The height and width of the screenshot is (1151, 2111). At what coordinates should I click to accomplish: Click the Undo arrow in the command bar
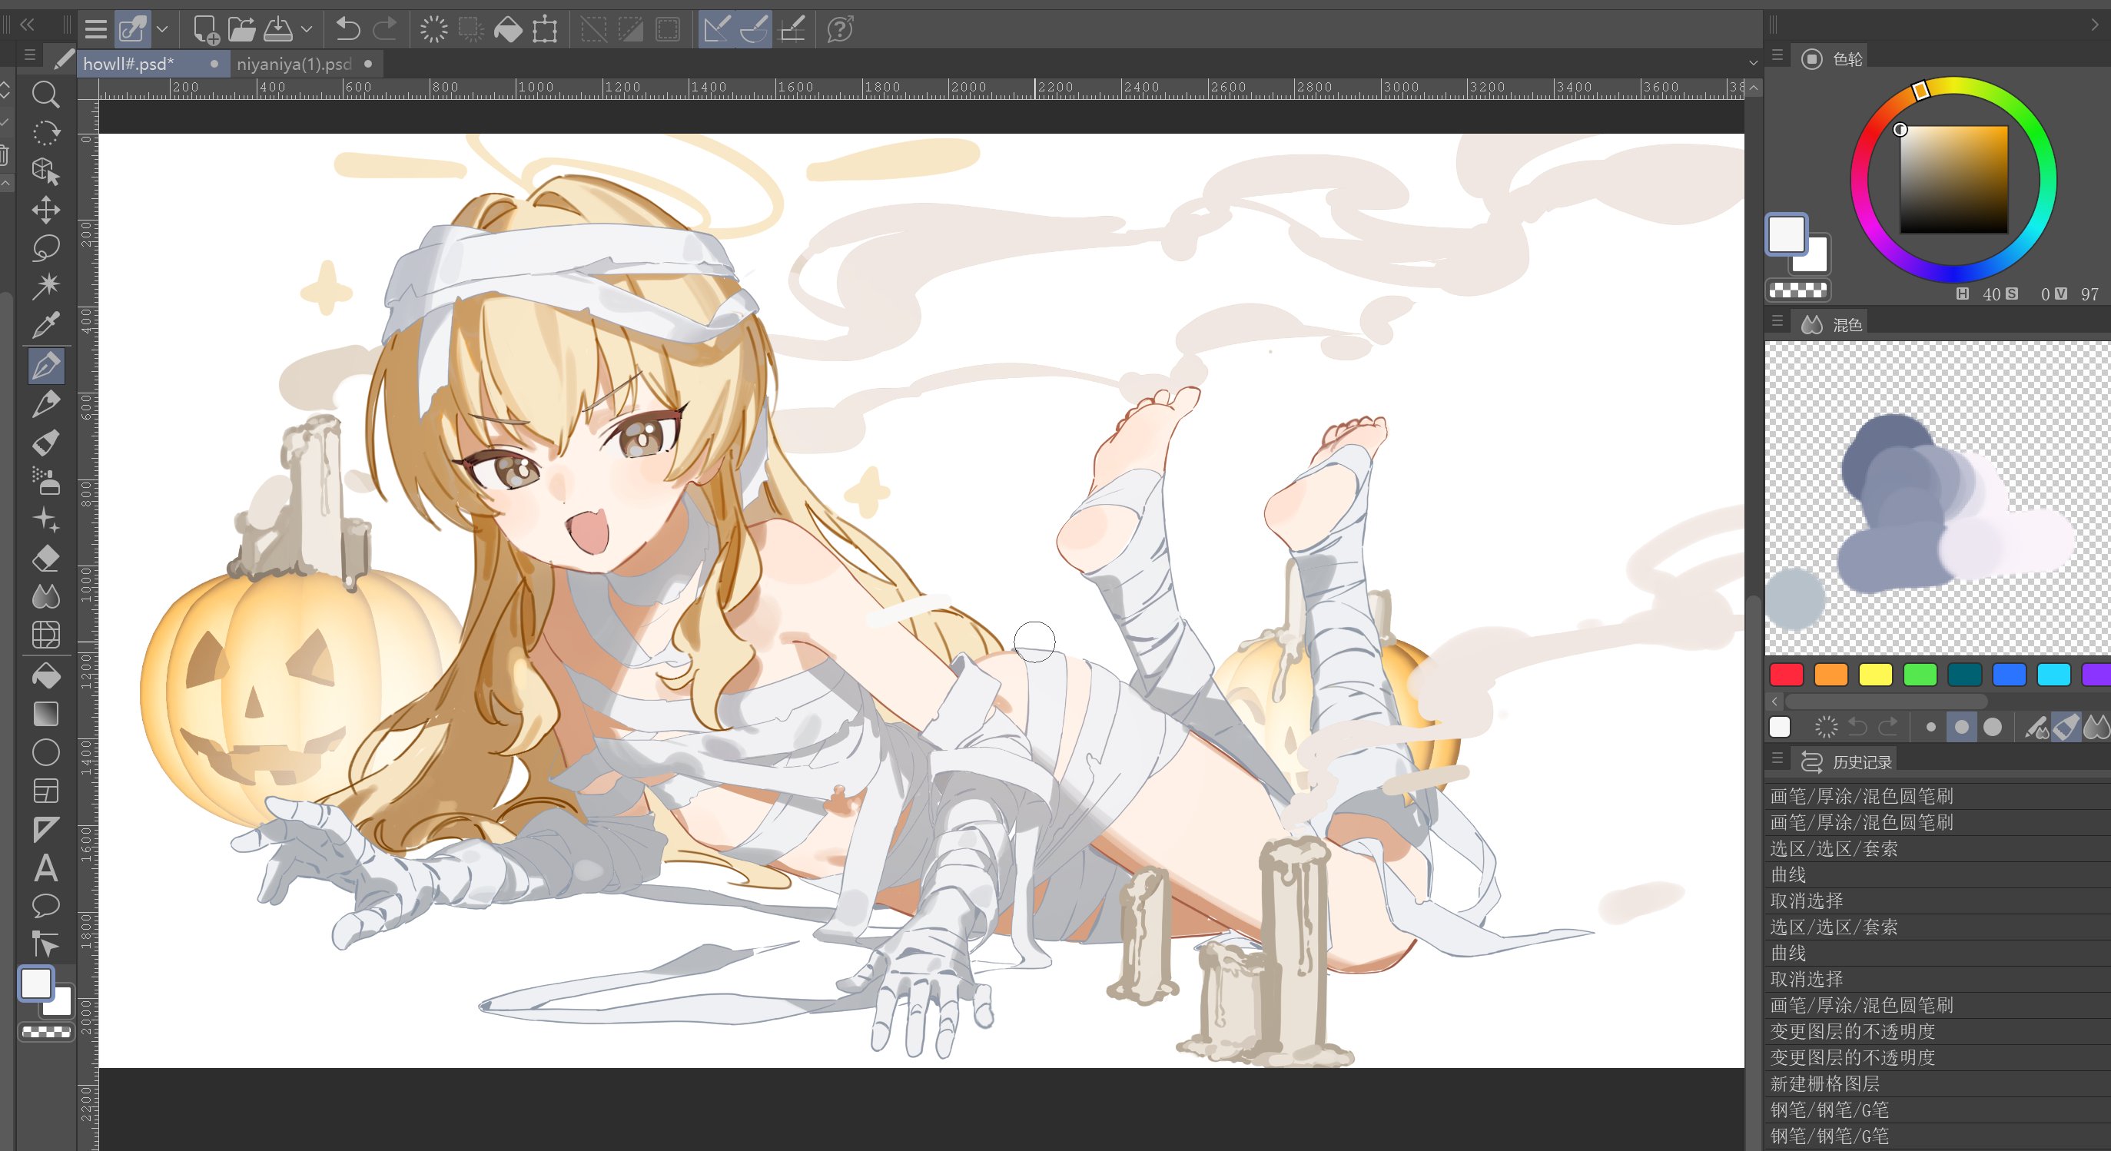347,29
